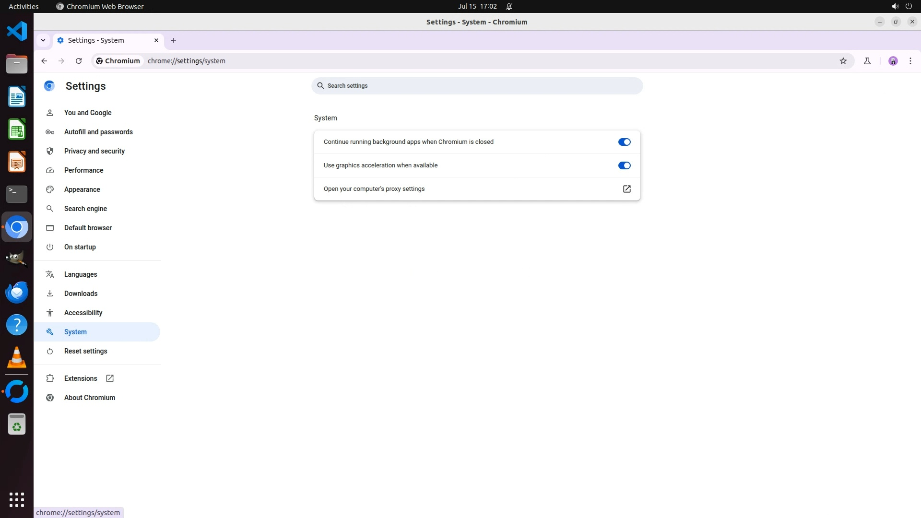Turn off graphics acceleration toggle

(x=624, y=165)
